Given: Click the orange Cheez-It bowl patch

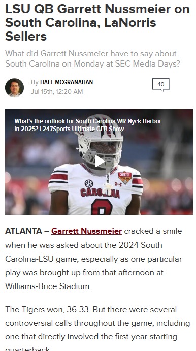Looking at the screenshot, I should pyautogui.click(x=125, y=177).
